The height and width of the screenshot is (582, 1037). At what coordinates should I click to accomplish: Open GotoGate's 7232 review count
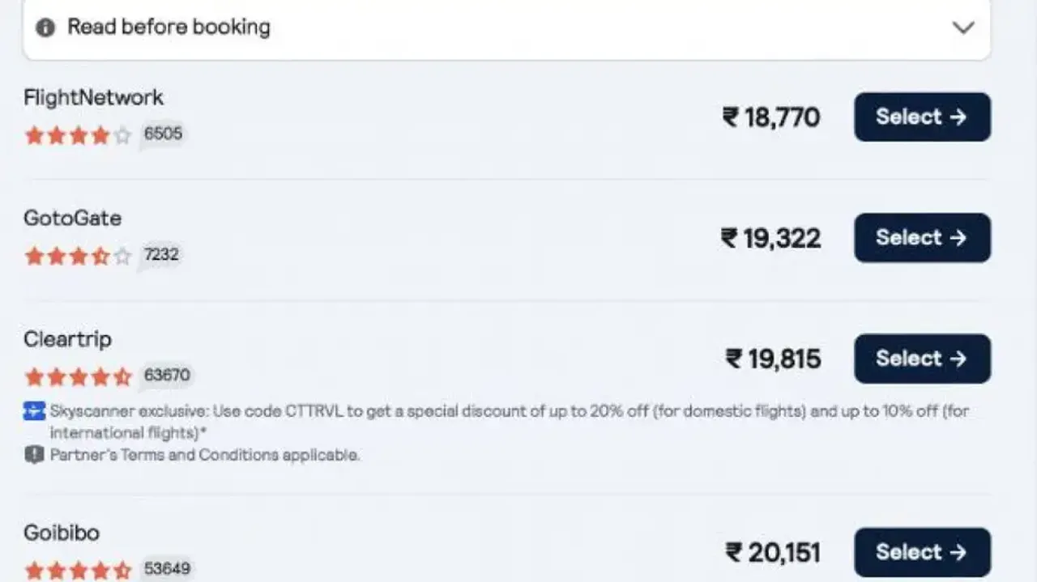161,255
